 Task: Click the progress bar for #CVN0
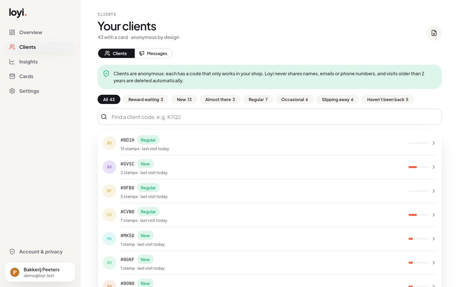pyautogui.click(x=419, y=215)
